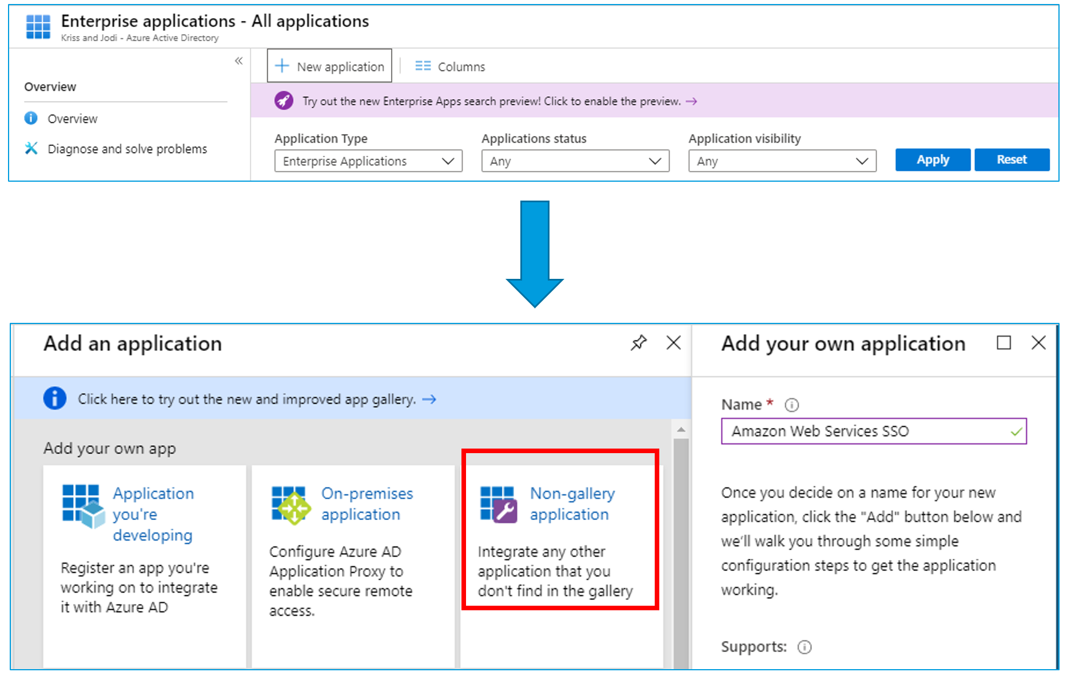Click the Apply button

(x=933, y=160)
